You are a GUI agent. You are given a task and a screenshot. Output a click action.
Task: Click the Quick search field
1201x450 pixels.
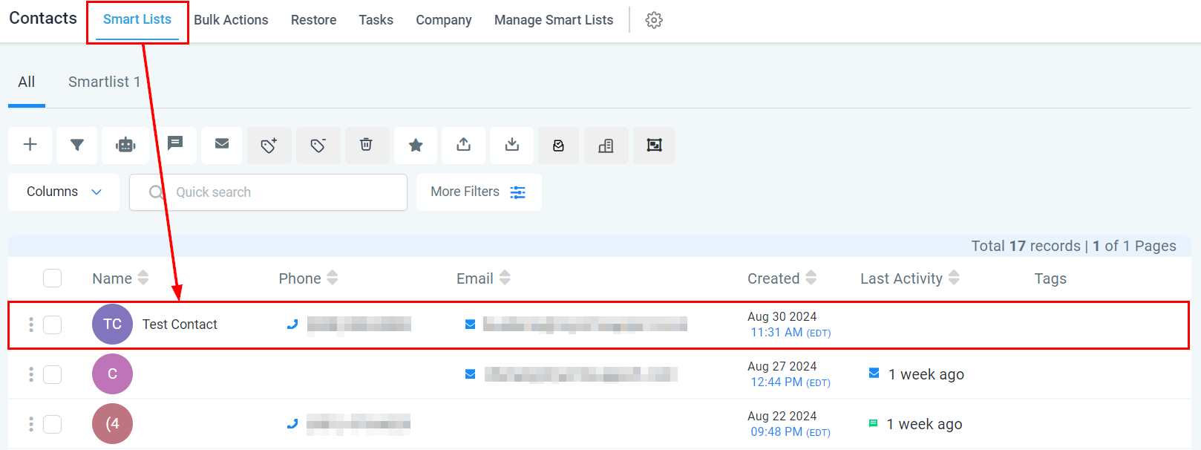(x=268, y=192)
